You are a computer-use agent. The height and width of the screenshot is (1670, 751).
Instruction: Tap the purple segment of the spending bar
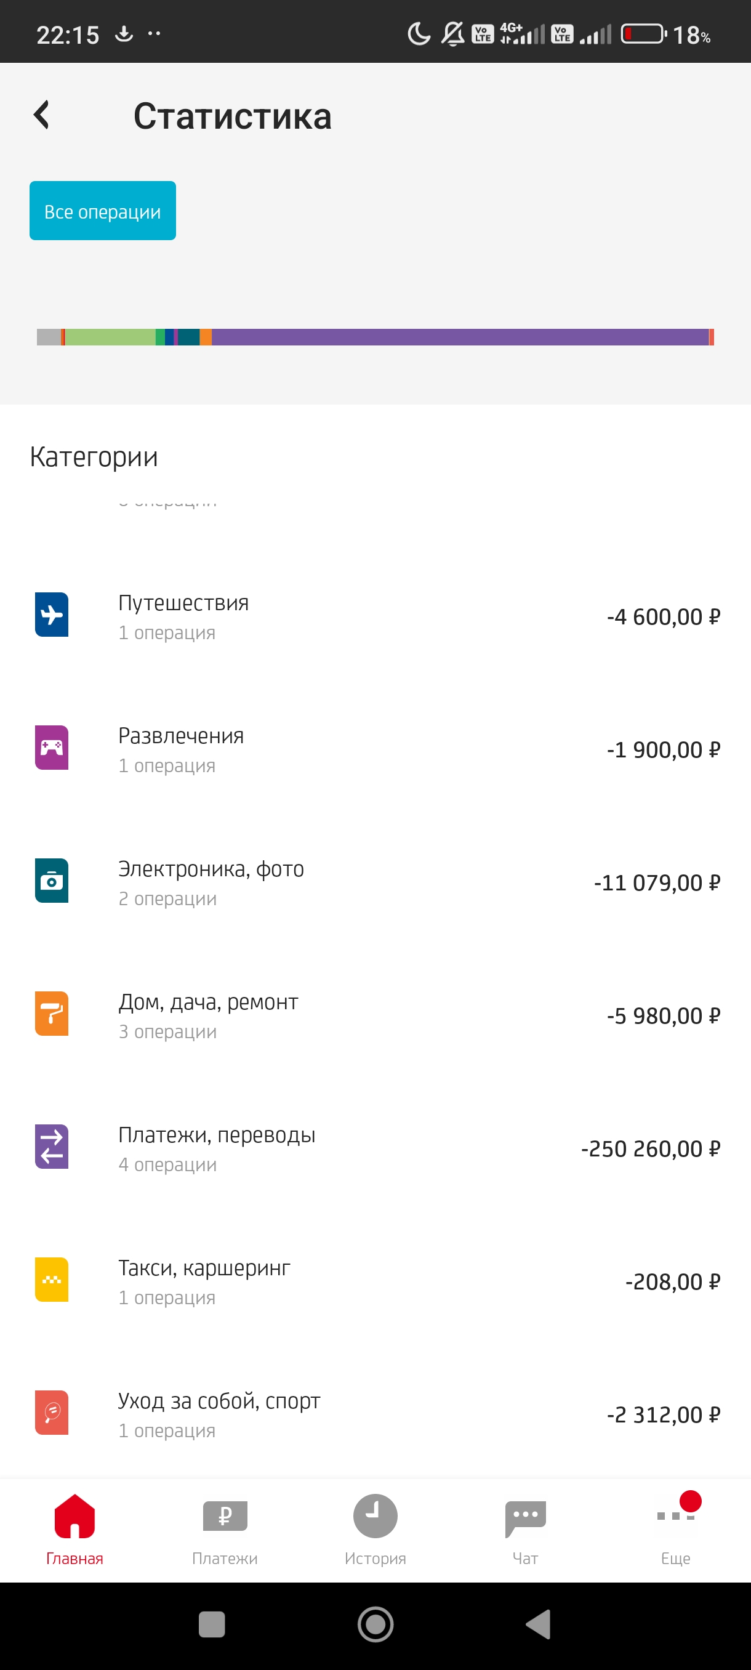point(460,337)
